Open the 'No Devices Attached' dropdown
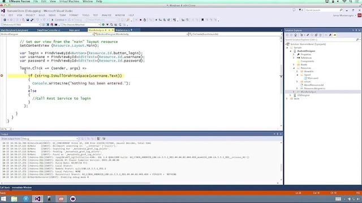This screenshot has width=362, height=203. click(x=81, y=25)
